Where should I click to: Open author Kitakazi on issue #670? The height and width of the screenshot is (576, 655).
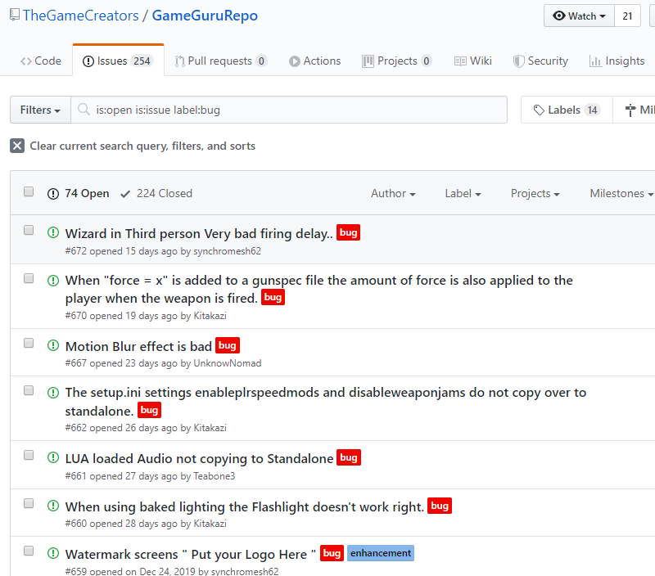tap(210, 316)
